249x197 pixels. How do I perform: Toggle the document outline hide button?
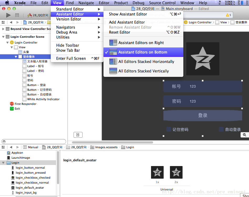click(x=78, y=135)
